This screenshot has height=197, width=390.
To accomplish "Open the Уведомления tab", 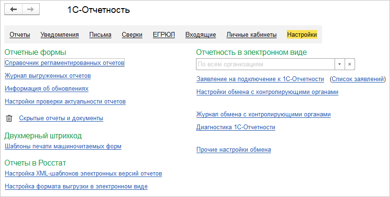I will (60, 35).
